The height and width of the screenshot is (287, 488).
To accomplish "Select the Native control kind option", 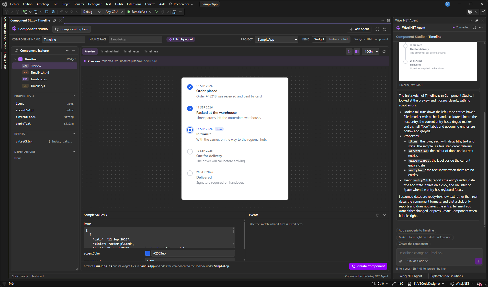I will 338,39.
